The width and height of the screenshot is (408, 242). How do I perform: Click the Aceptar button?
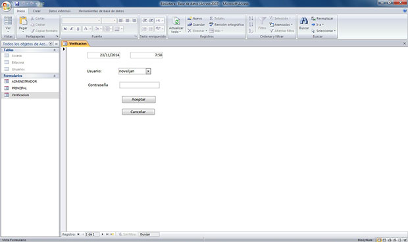(x=139, y=99)
